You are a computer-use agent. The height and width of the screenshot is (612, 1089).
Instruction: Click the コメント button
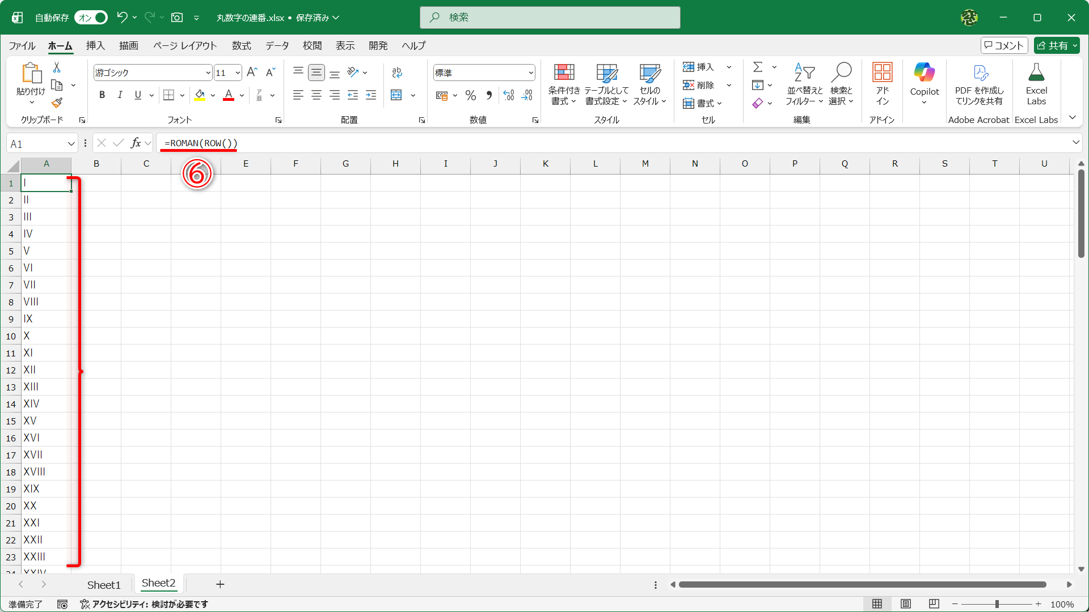click(1004, 45)
